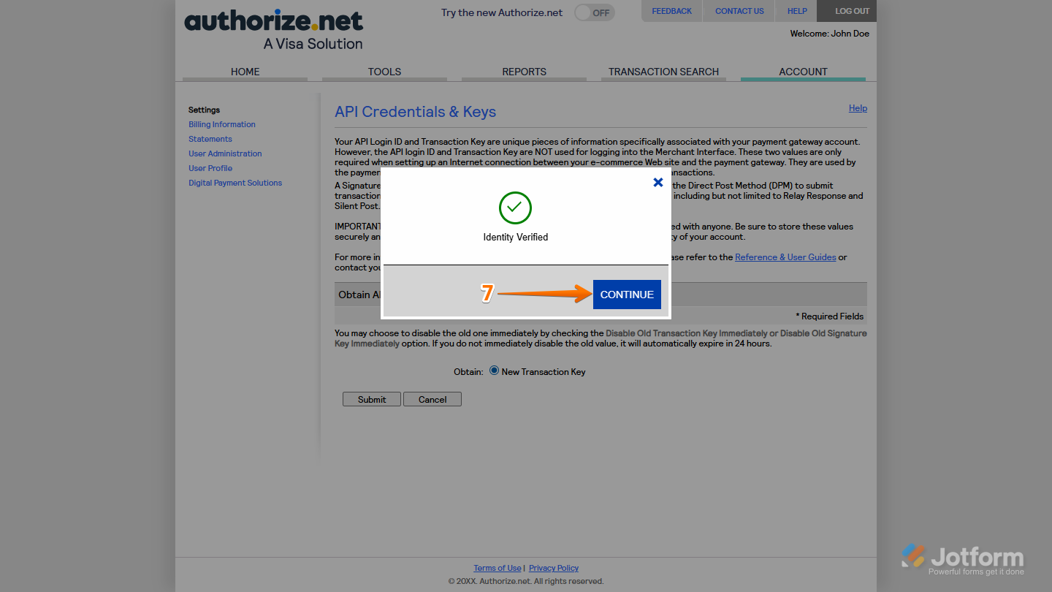Open the Terms of Use page
The height and width of the screenshot is (592, 1052).
(497, 568)
